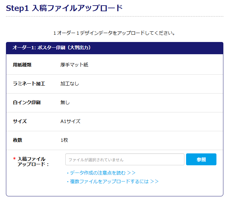Click the 用紙種類 row label

pyautogui.click(x=22, y=65)
